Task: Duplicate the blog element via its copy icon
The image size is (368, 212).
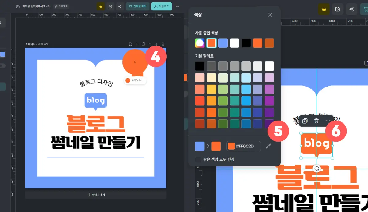Action: click(x=304, y=121)
